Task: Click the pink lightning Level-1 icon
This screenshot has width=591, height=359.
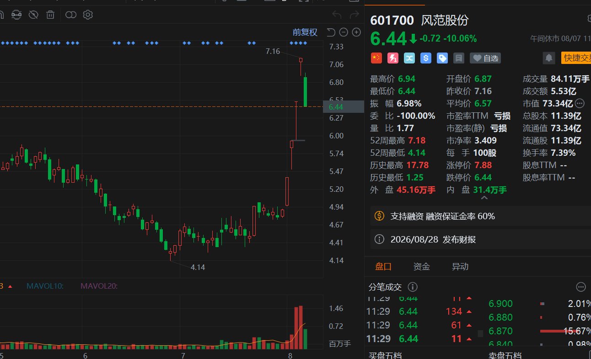Action: click(x=393, y=58)
